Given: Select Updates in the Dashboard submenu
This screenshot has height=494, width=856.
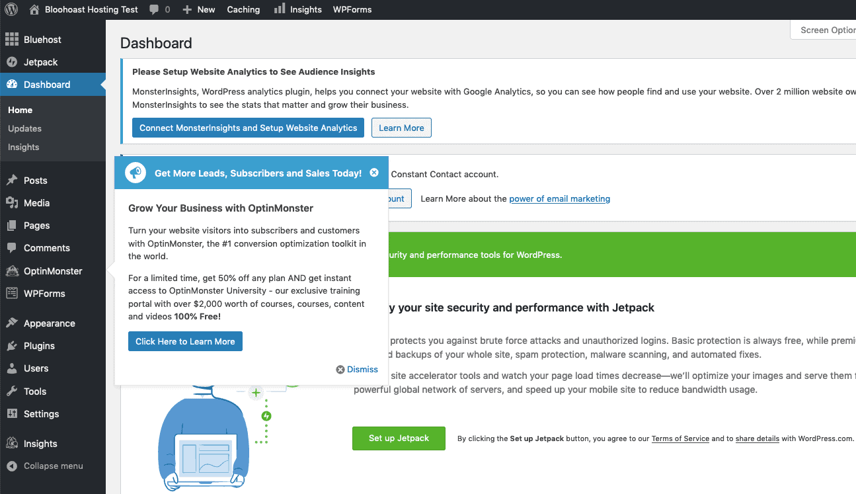Looking at the screenshot, I should (x=24, y=128).
